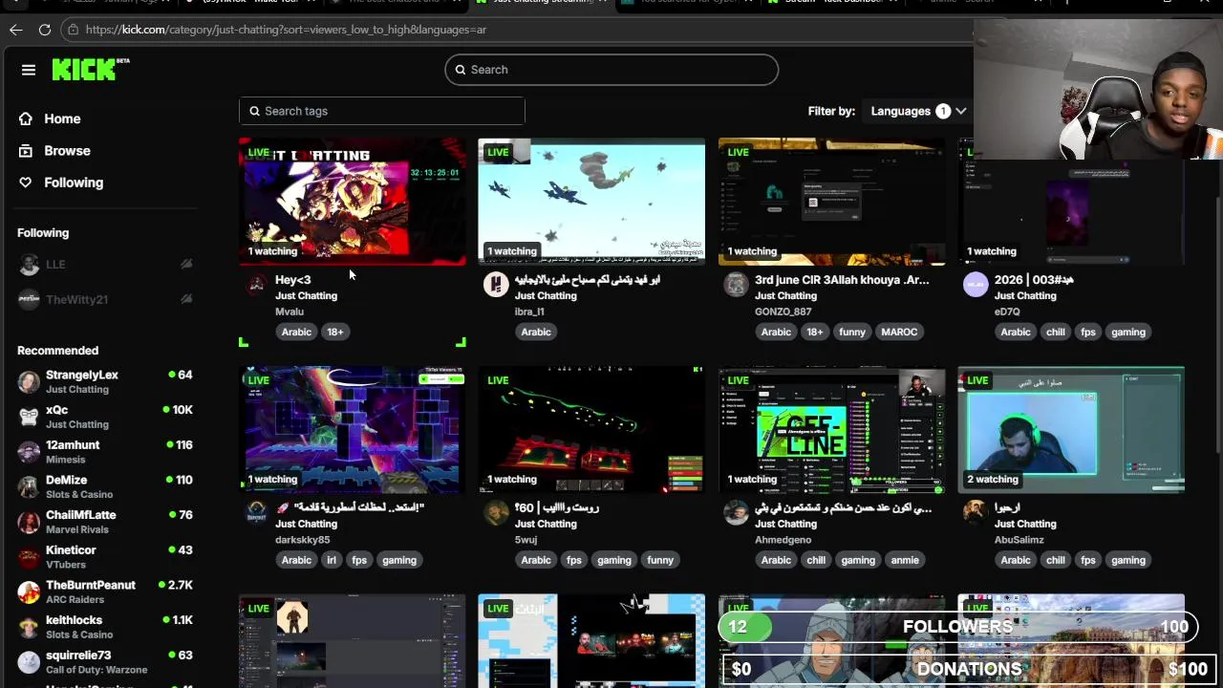Open 5wuj channel avatar
Image resolution: width=1223 pixels, height=688 pixels.
pos(496,513)
